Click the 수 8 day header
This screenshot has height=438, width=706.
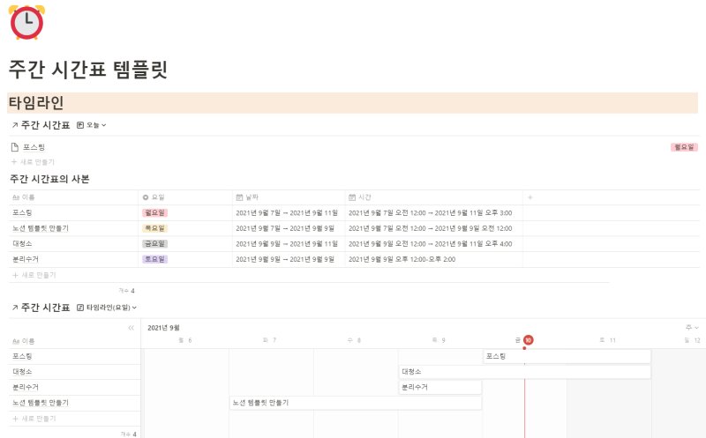(x=354, y=340)
